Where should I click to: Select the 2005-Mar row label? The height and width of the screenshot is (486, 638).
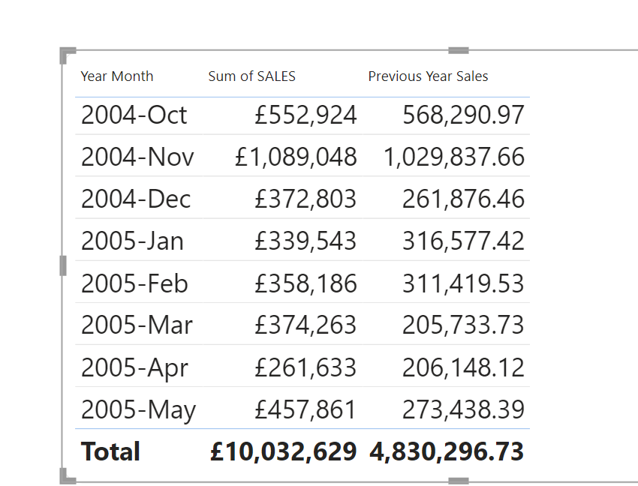(x=137, y=325)
